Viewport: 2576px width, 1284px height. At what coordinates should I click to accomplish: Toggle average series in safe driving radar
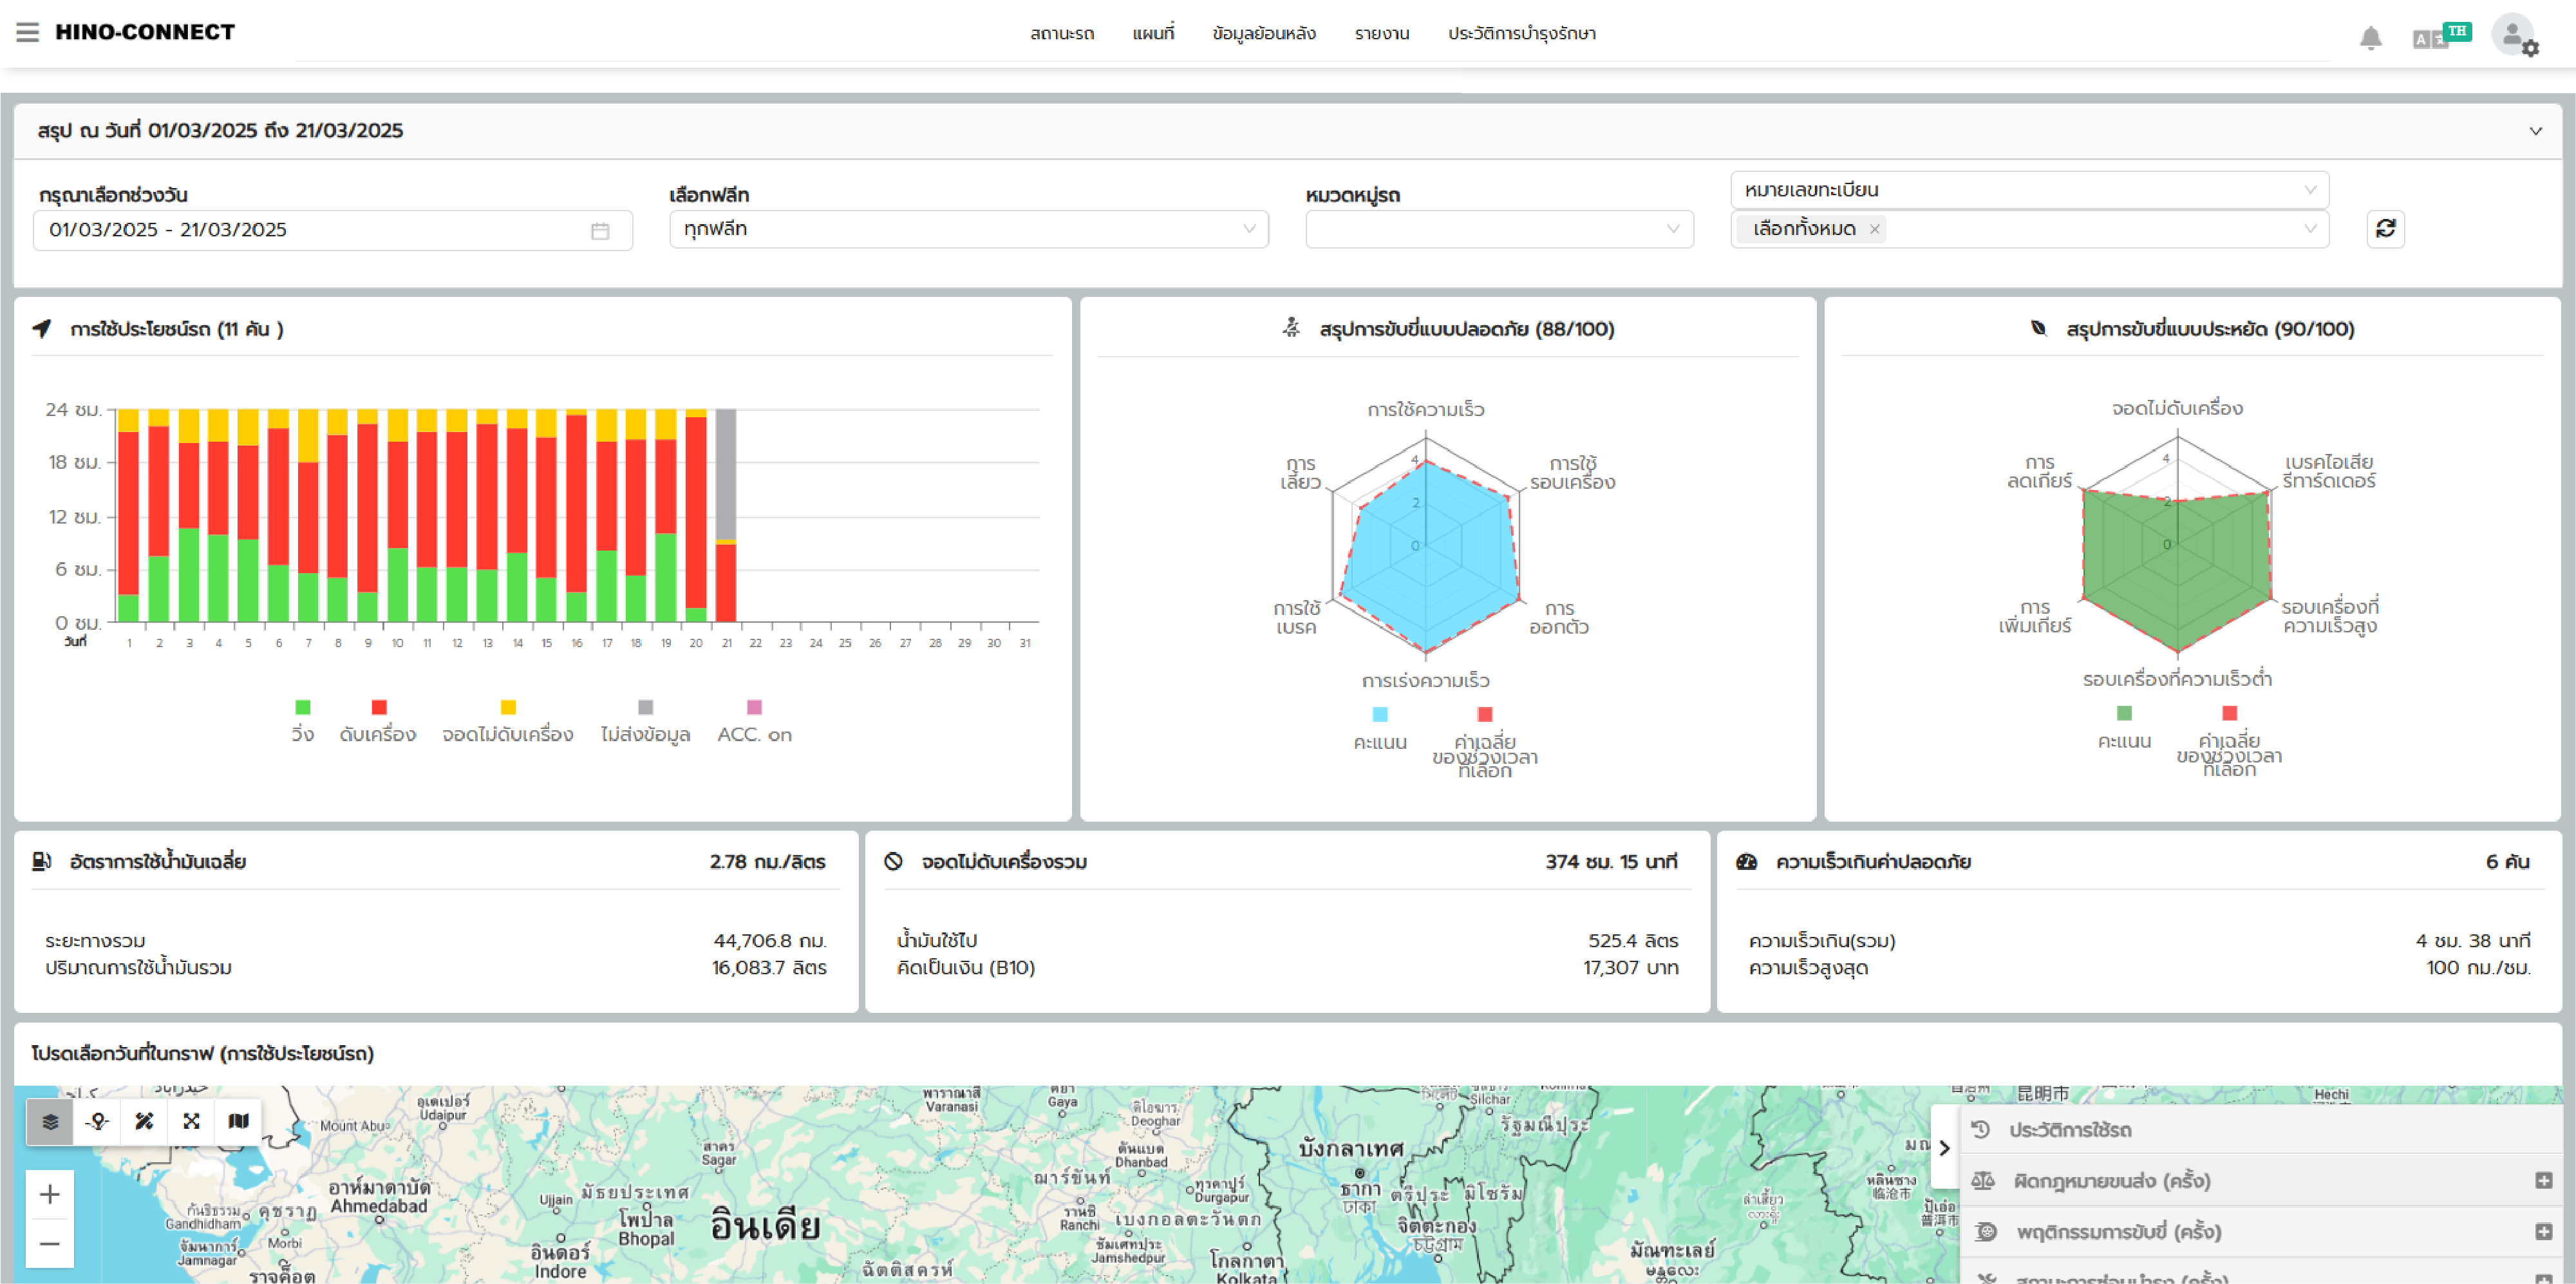(1485, 742)
